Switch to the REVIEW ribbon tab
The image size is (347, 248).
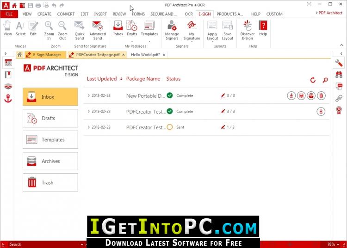119,14
